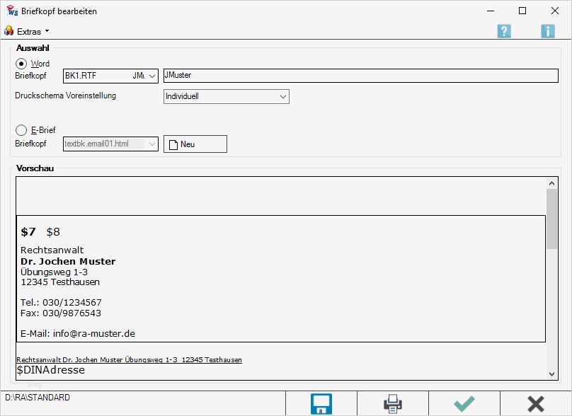The width and height of the screenshot is (572, 416).
Task: Click the underlined sender address line
Action: tap(129, 360)
